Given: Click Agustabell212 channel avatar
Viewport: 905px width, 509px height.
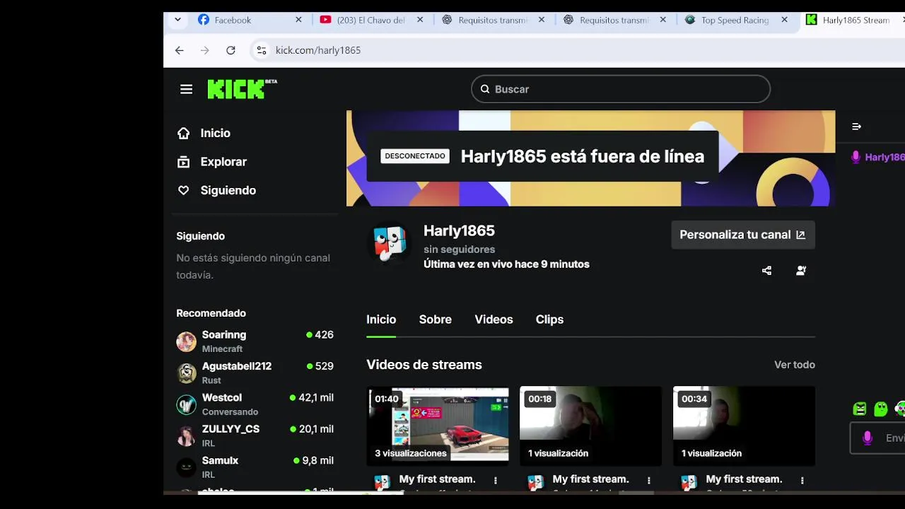Looking at the screenshot, I should pos(186,373).
